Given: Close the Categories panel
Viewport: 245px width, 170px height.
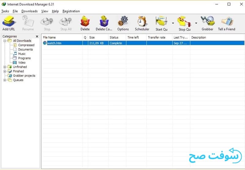Looking at the screenshot, I should [x=37, y=37].
